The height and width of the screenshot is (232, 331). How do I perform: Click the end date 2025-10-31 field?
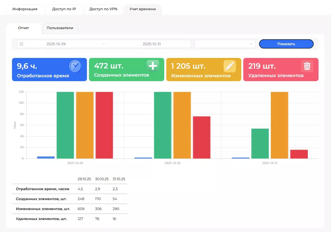click(x=152, y=44)
